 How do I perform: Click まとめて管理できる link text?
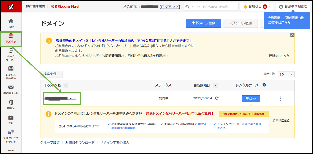coord(239,126)
